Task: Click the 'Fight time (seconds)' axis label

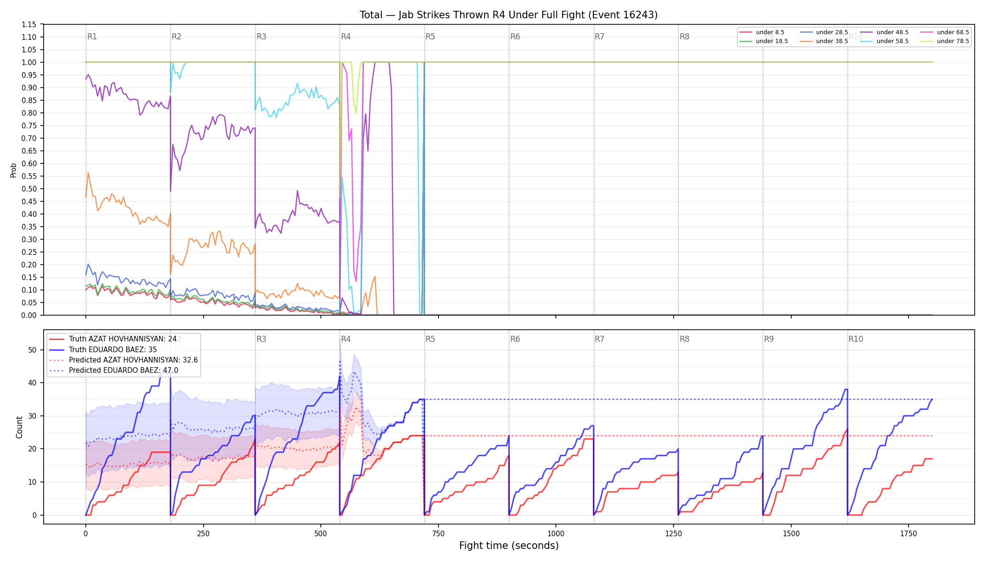Action: [x=509, y=546]
